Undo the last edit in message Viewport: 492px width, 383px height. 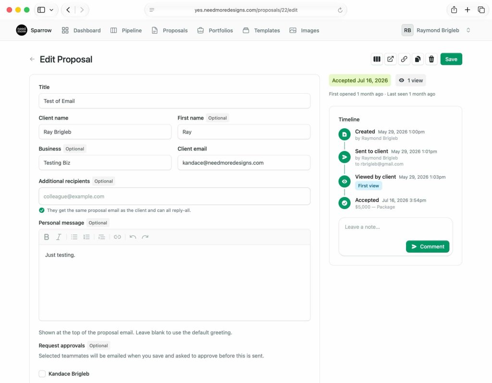(133, 237)
